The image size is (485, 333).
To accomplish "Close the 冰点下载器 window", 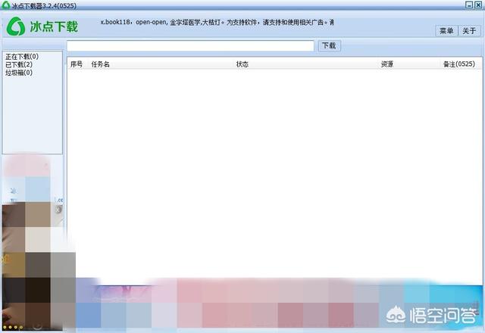I will point(478,5).
